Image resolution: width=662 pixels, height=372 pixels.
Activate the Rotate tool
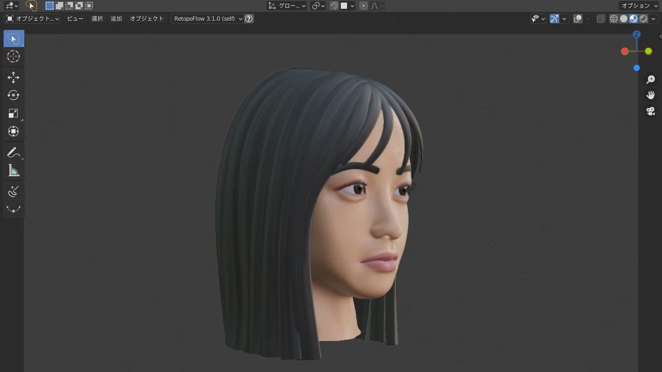tap(13, 96)
